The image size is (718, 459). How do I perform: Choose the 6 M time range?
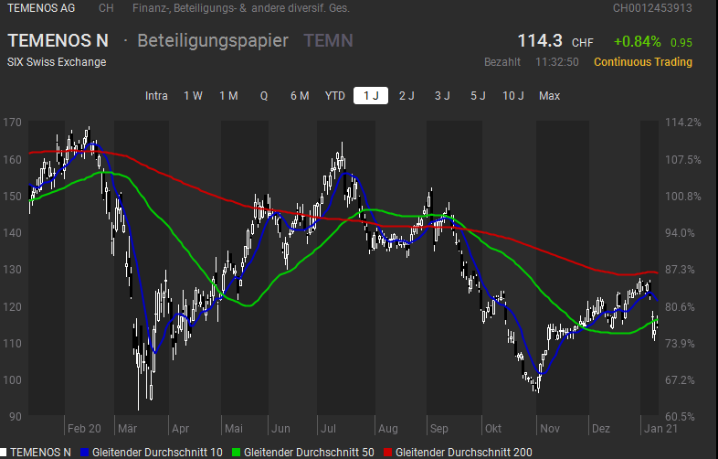[x=300, y=96]
